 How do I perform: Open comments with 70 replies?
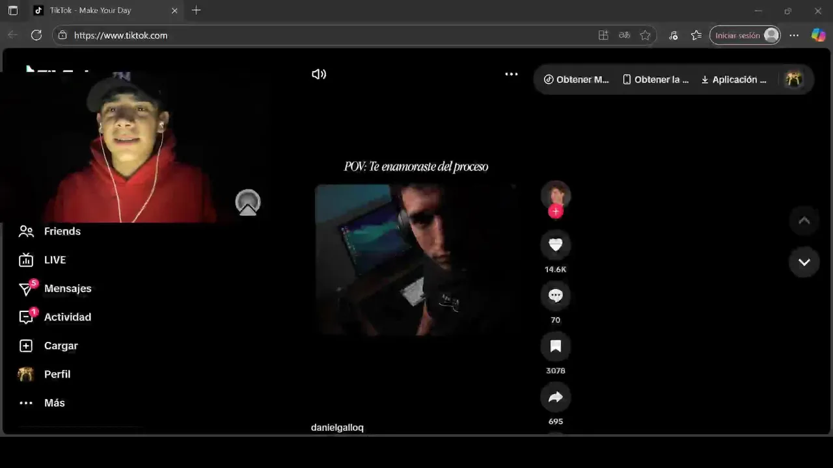(x=556, y=296)
